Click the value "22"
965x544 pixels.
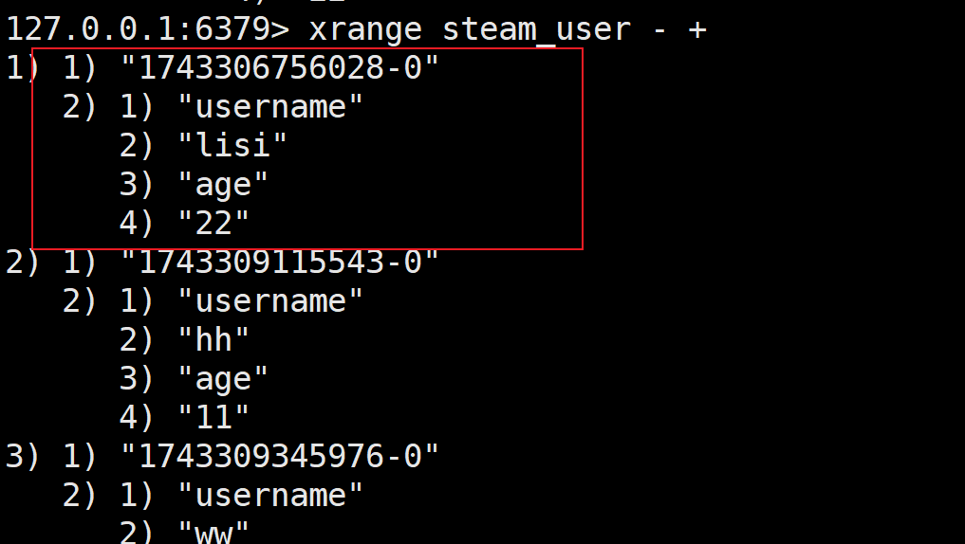(213, 223)
